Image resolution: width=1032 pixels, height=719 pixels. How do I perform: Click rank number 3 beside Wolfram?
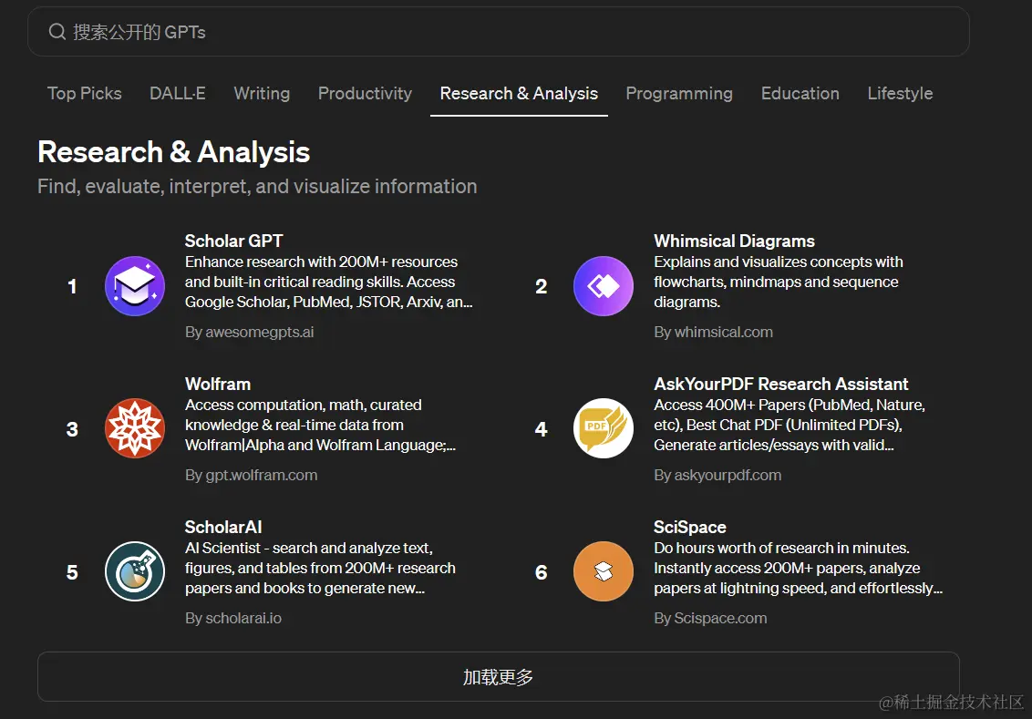[72, 429]
